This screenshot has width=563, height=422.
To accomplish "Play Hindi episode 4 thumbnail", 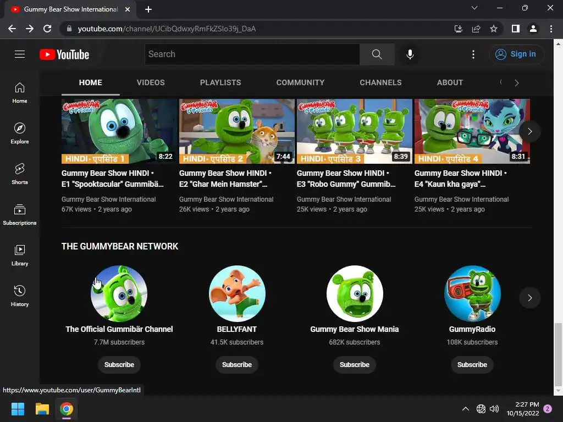I will 472,131.
